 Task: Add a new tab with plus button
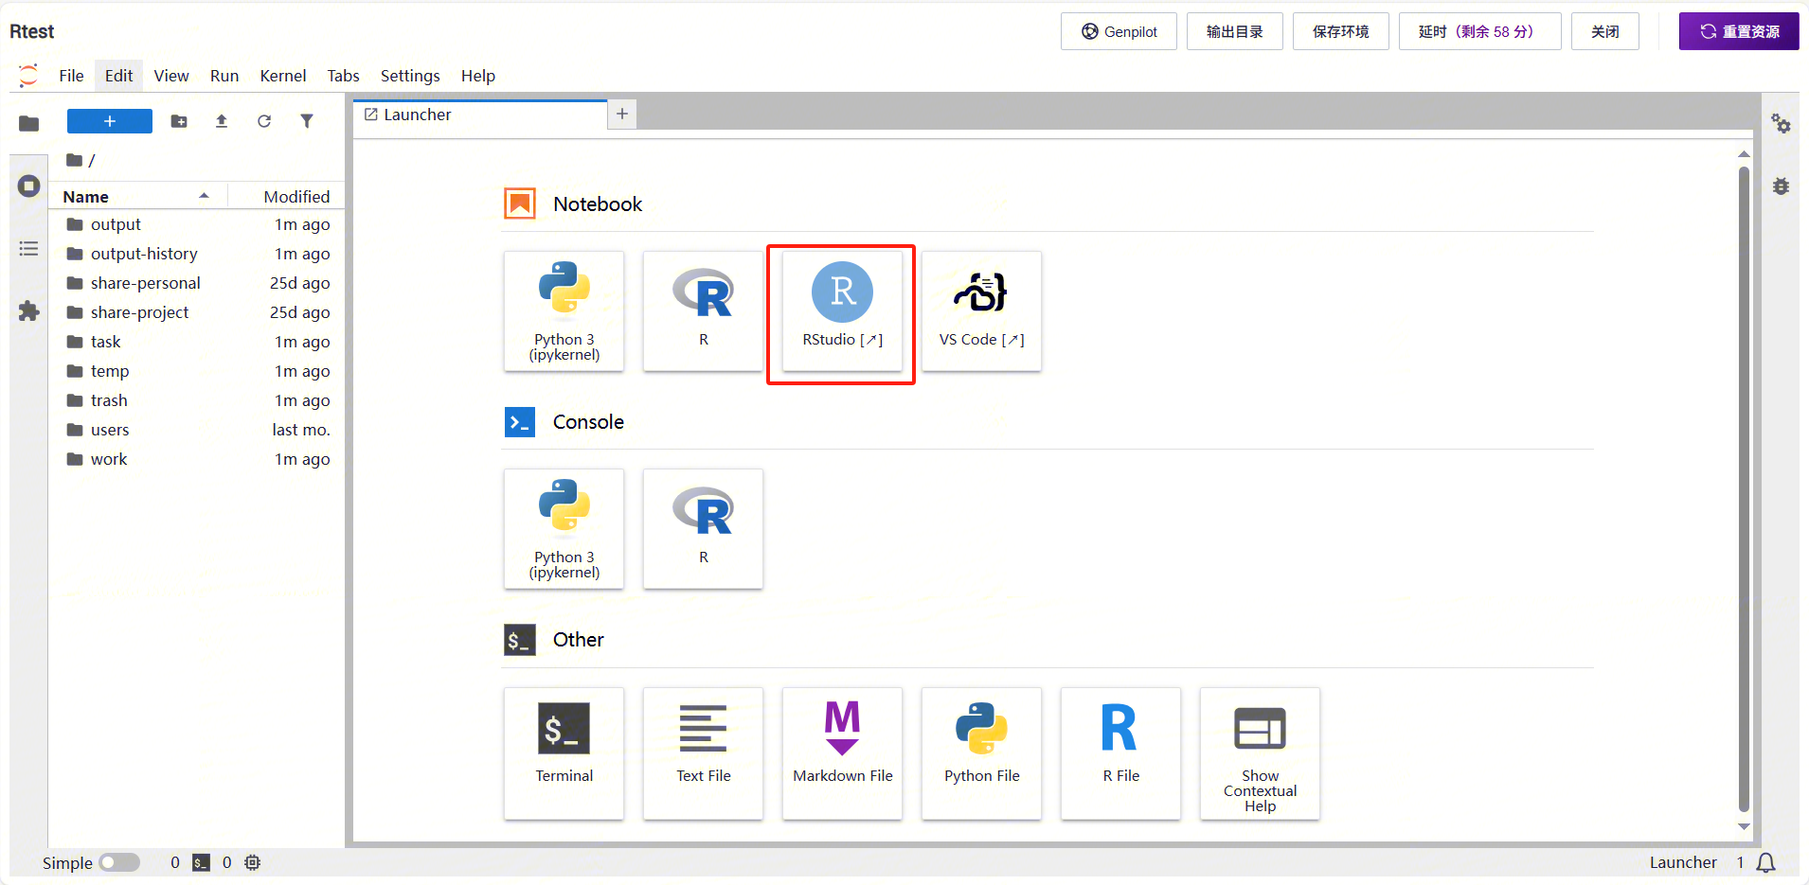(x=622, y=114)
